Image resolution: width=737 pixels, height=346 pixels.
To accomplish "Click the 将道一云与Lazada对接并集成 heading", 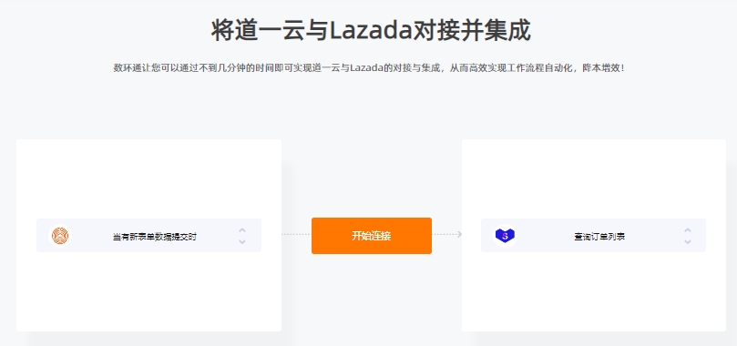I will tap(371, 31).
